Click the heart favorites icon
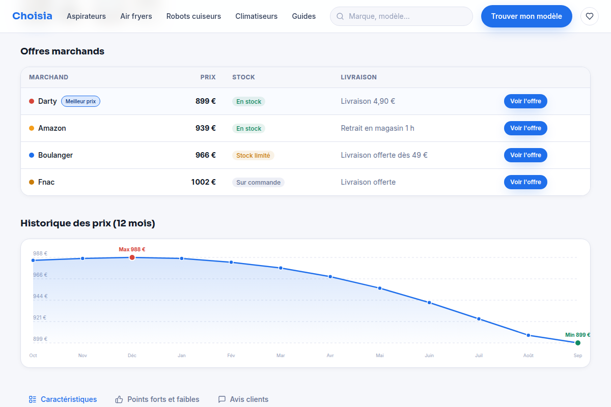This screenshot has width=611, height=407. tap(590, 16)
